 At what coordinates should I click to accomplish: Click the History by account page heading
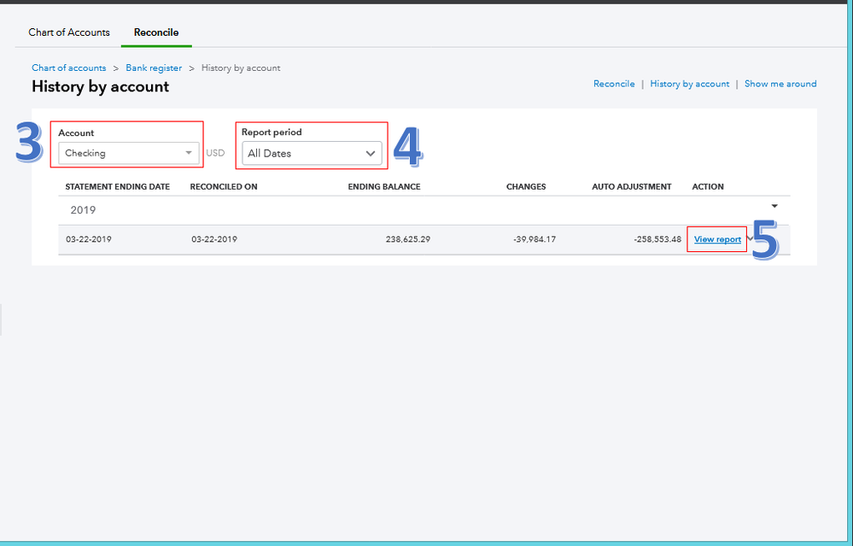coord(101,86)
